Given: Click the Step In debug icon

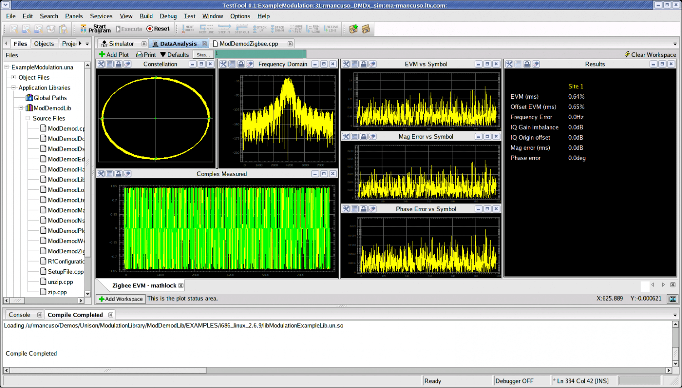Looking at the screenshot, I should (224, 28).
